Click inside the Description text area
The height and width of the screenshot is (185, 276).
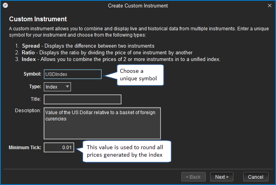[102, 123]
